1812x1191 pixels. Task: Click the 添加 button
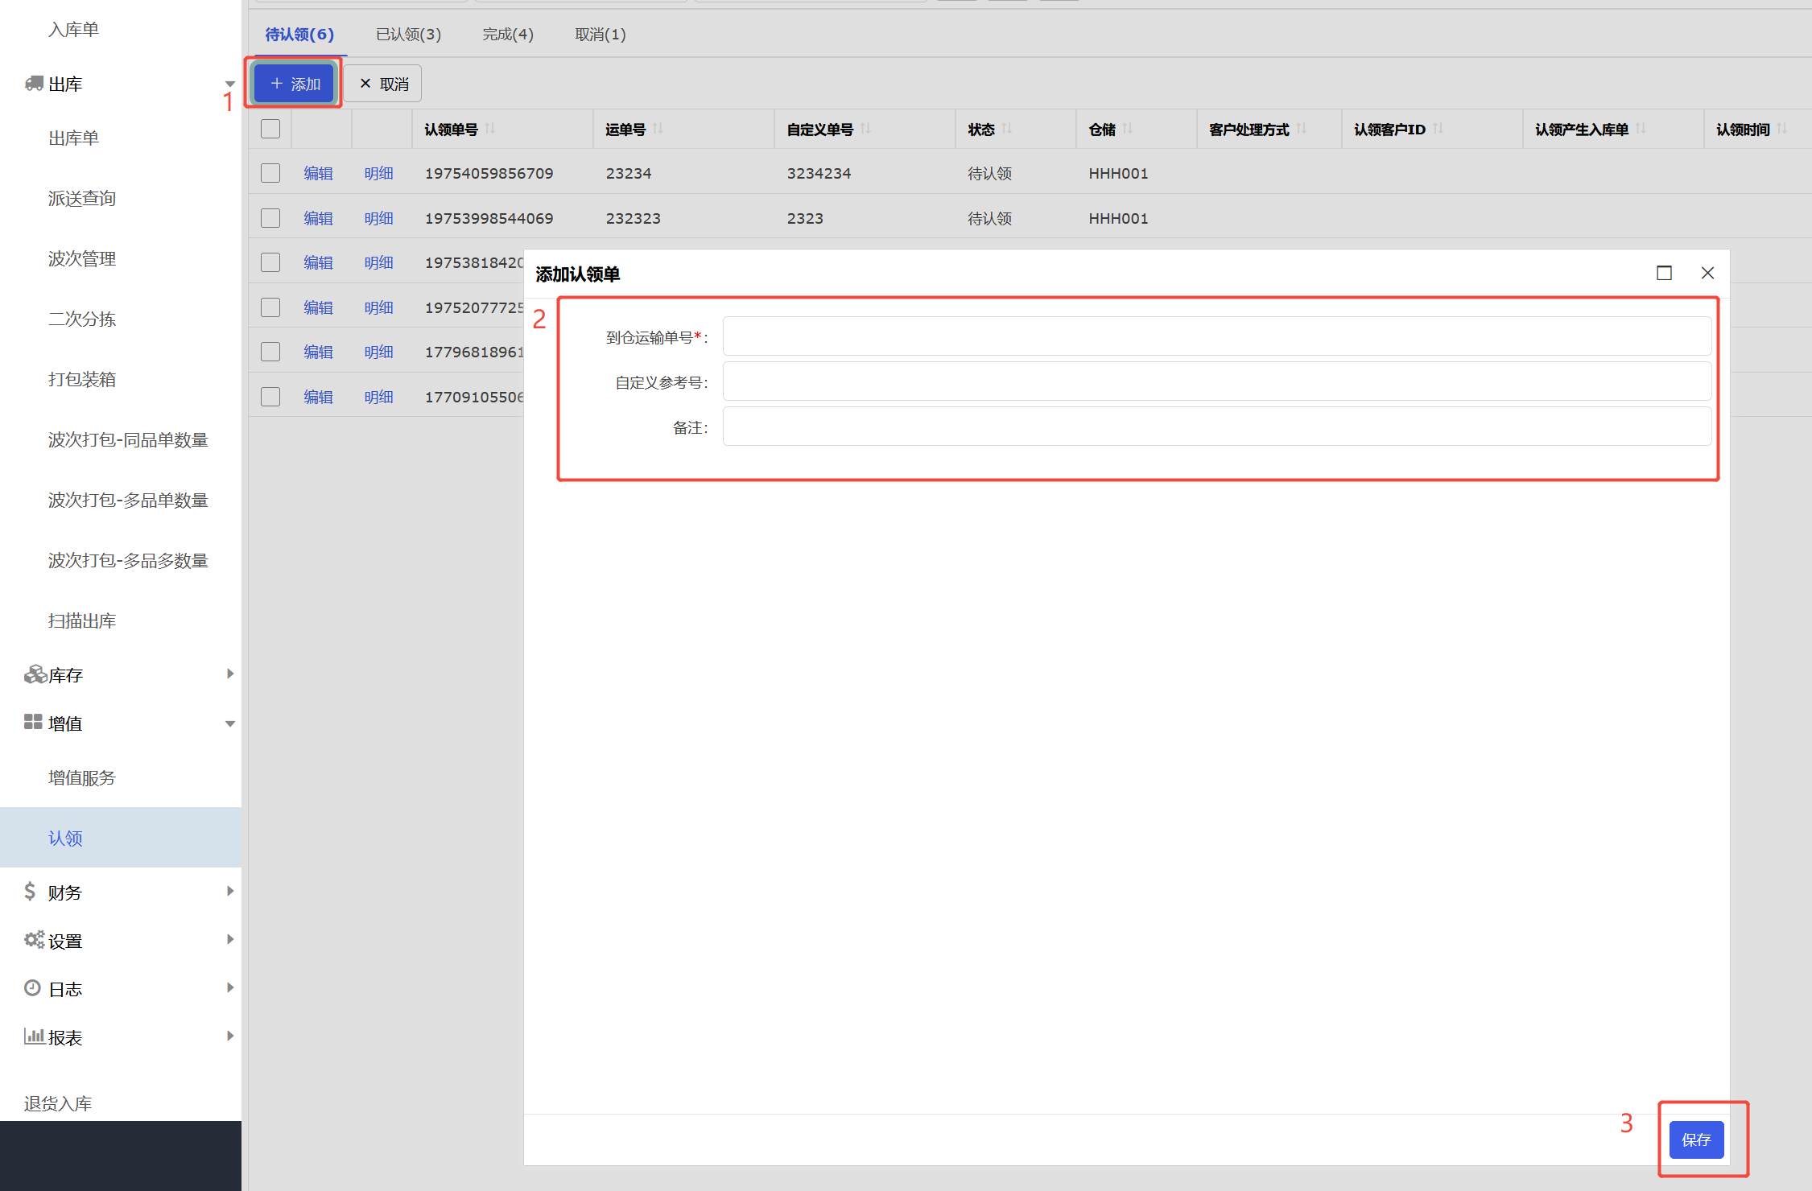[x=294, y=84]
